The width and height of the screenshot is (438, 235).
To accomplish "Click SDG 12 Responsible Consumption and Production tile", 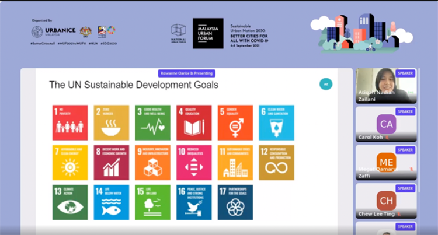I will [x=277, y=163].
